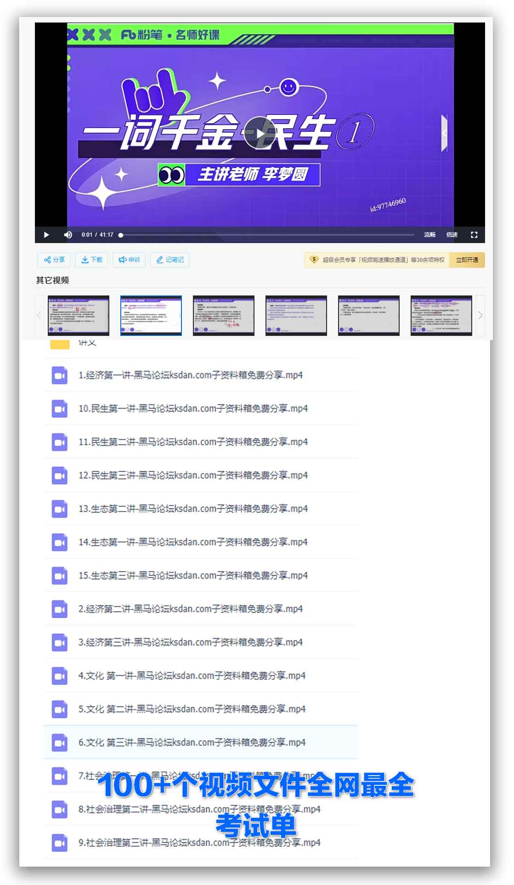
Task: Click the video icon of 3.经济第三讲
Action: tap(60, 642)
